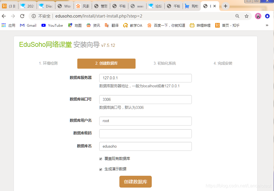Screen dimensions: 274x191
Task: Toggle the 生成演示数据 checkbox
Action: pyautogui.click(x=101, y=169)
